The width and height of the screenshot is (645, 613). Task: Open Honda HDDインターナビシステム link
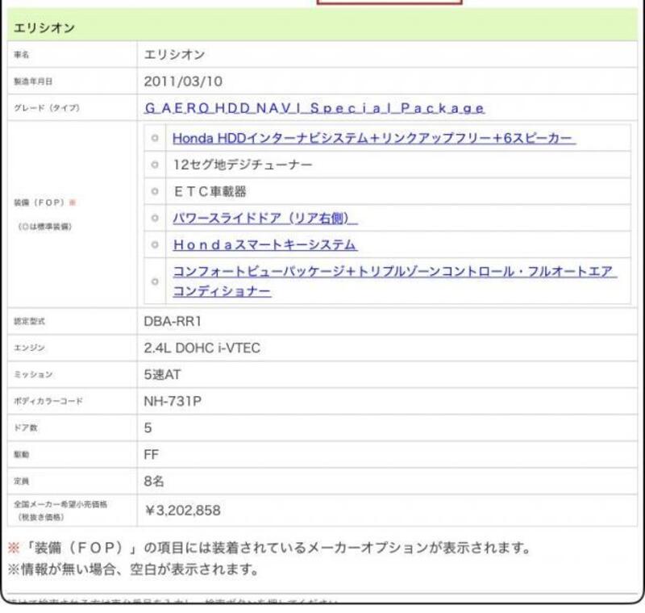373,138
